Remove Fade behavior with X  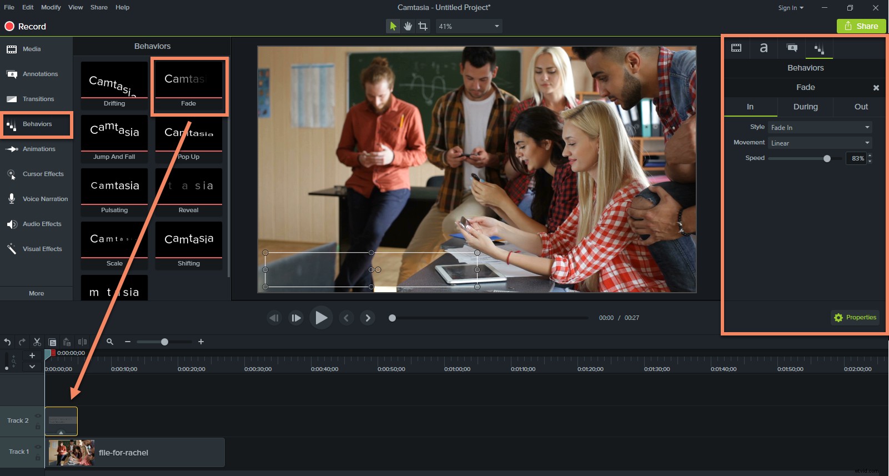(x=876, y=88)
